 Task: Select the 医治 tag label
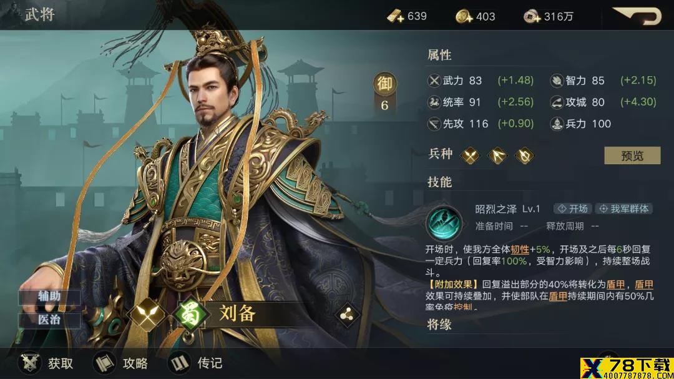pyautogui.click(x=49, y=319)
